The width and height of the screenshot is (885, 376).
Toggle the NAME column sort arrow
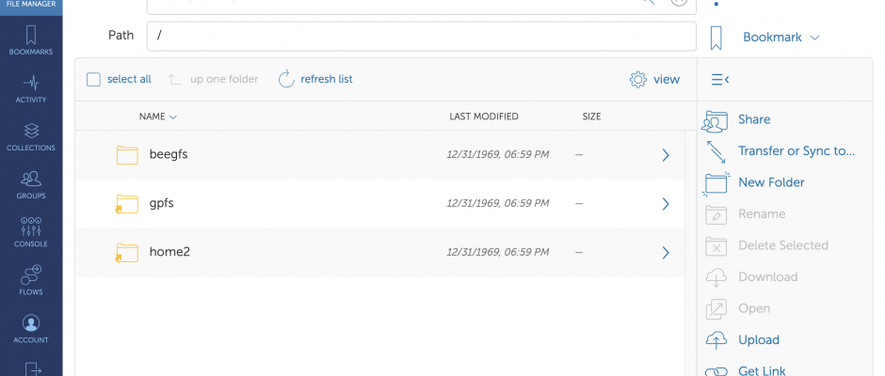click(x=173, y=117)
